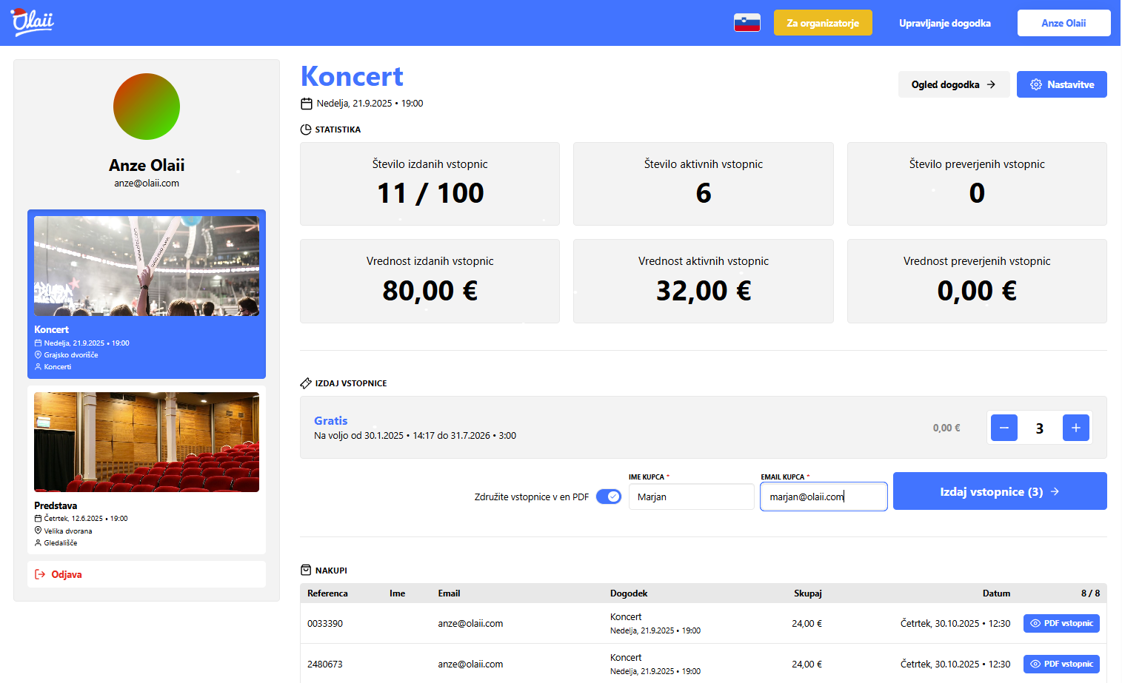Decrease Gratis ticket quantity with minus button
This screenshot has height=683, width=1122.
point(1004,428)
